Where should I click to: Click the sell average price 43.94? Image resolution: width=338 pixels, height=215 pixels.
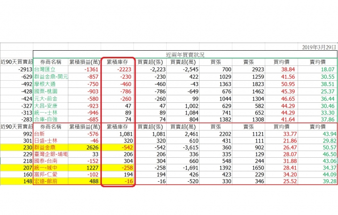[330, 134]
